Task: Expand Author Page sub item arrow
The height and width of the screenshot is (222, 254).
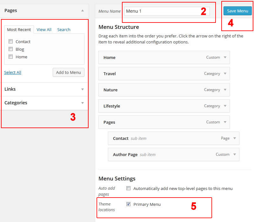Action: (235, 154)
